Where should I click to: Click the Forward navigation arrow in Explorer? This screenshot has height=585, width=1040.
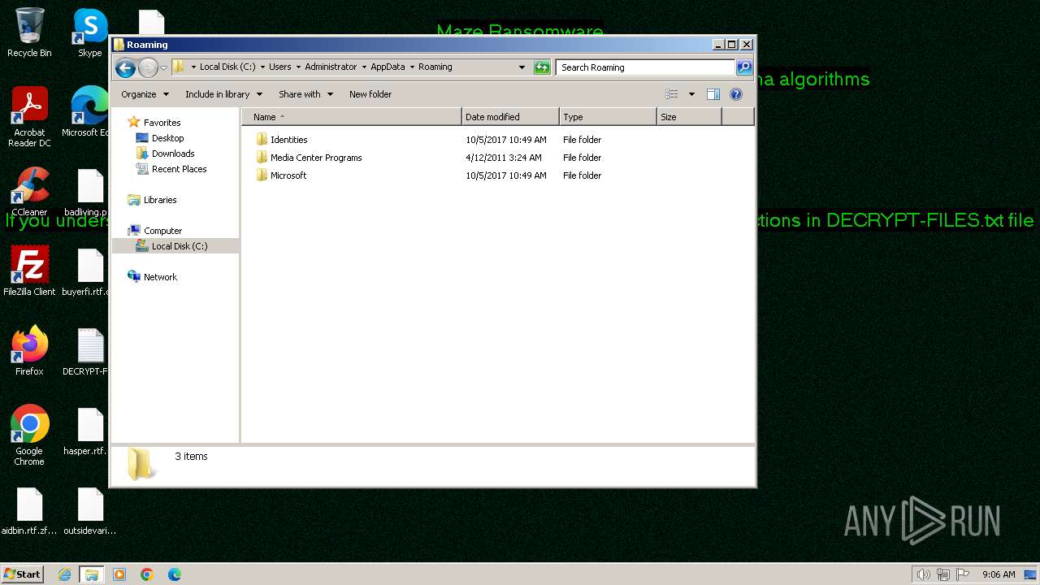[x=148, y=67]
